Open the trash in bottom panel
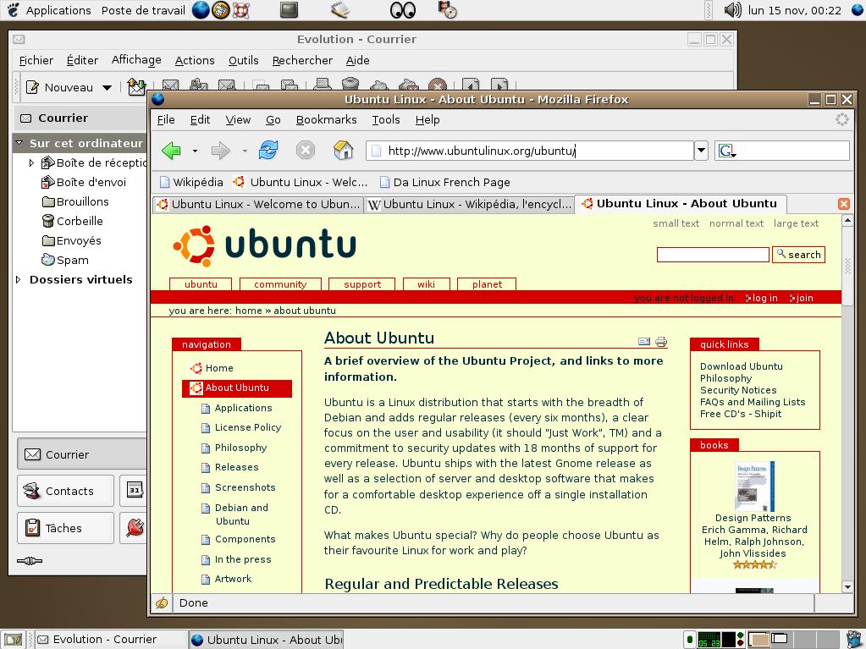The width and height of the screenshot is (866, 649). pos(854,639)
